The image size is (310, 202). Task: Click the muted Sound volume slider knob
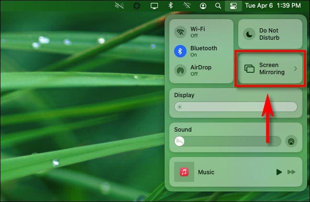pyautogui.click(x=180, y=141)
